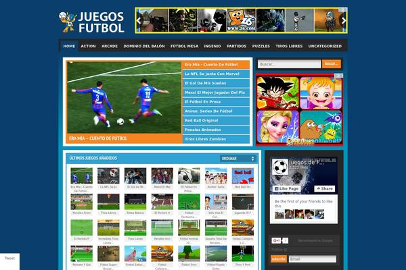Open 'Desafío Total De Penales' game thumbnail

pos(216,227)
